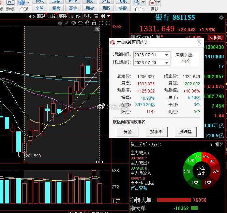Image resolution: width=227 pixels, height=213 pixels.
Task: Click the 837940.8 主力流出 value
Action: coord(139,168)
